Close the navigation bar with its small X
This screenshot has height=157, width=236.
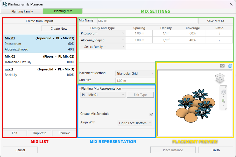226,86
